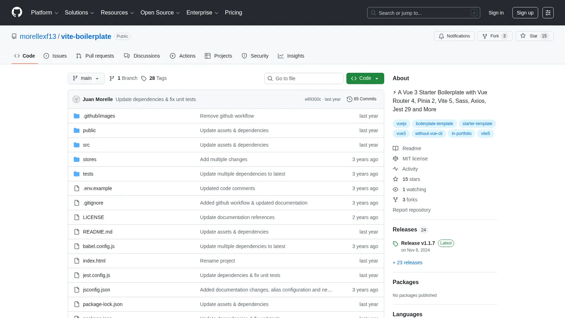
Task: Open the Insights tab
Action: [291, 56]
